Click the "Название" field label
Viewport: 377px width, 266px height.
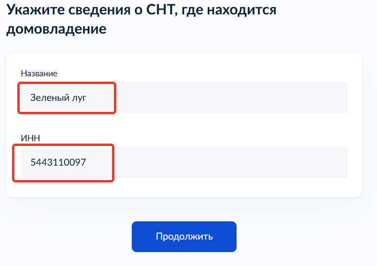click(39, 73)
